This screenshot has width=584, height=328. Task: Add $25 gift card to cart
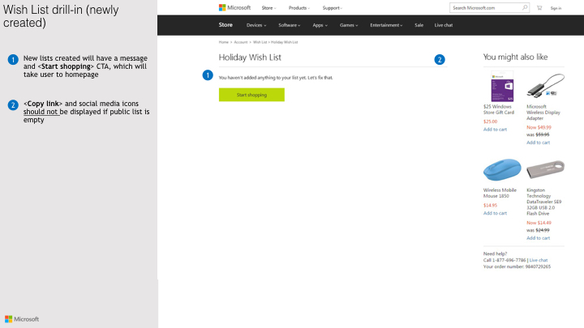495,130
